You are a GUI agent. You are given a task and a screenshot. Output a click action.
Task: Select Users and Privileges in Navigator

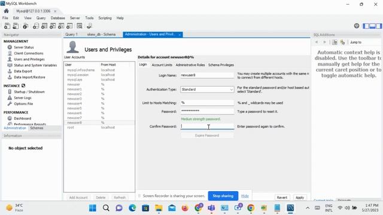click(x=29, y=59)
